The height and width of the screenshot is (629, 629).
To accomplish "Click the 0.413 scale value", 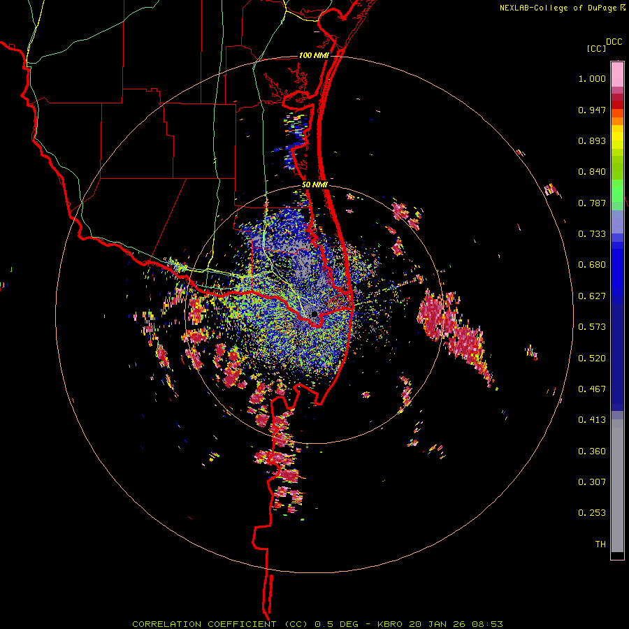I will pyautogui.click(x=592, y=420).
